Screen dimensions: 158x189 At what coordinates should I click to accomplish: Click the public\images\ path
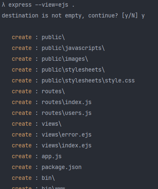point(65,59)
